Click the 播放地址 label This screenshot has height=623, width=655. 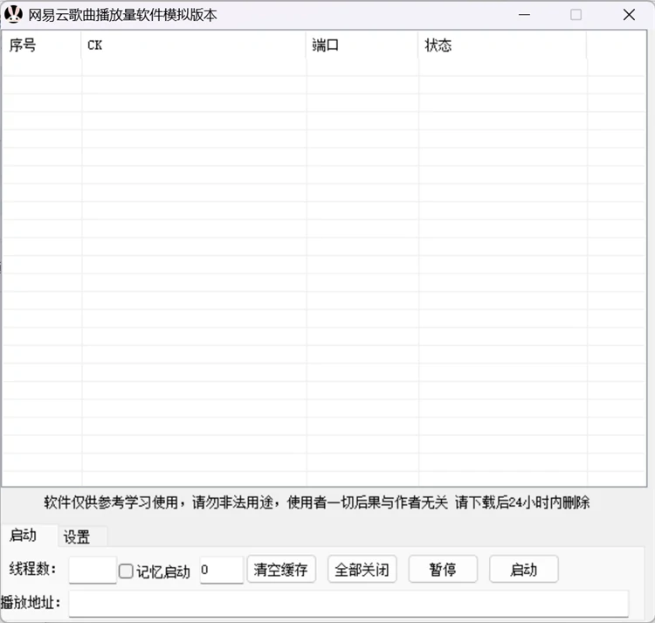(31, 603)
